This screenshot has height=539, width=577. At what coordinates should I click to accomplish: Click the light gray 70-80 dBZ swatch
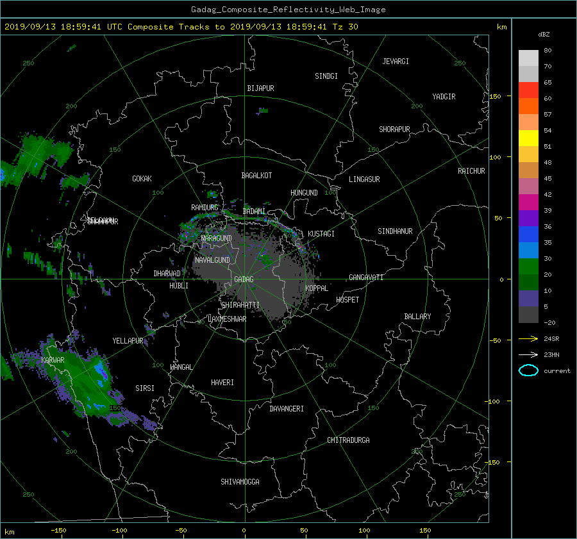[x=528, y=58]
